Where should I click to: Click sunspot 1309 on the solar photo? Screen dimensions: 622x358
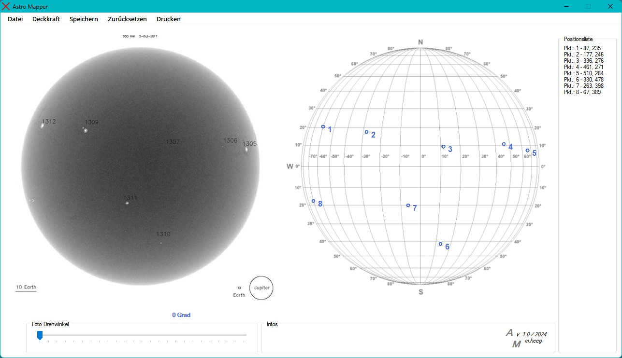click(x=86, y=130)
